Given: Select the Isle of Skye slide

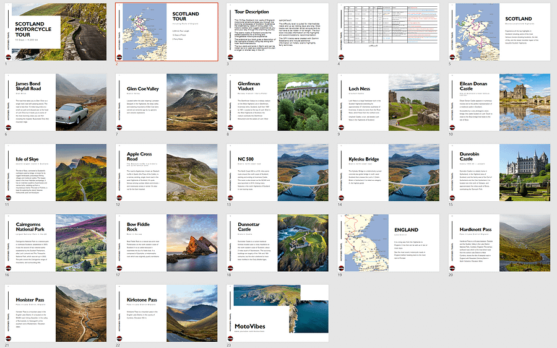Looking at the screenshot, I should click(x=56, y=173).
